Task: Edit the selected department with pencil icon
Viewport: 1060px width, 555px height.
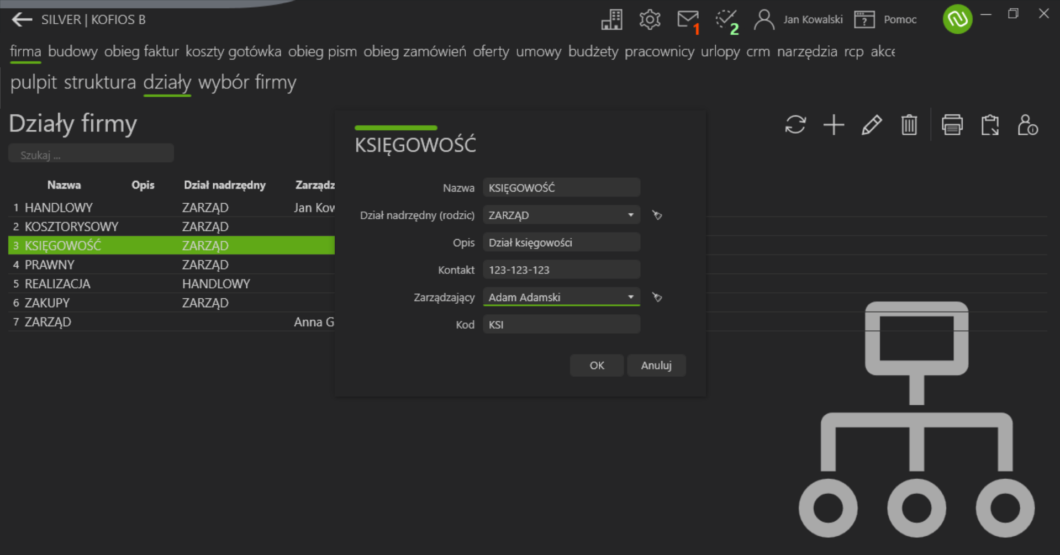Action: pyautogui.click(x=872, y=125)
